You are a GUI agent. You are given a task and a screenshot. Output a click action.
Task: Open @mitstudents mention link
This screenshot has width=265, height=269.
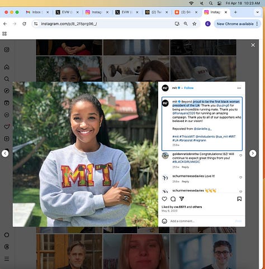coord(205,136)
